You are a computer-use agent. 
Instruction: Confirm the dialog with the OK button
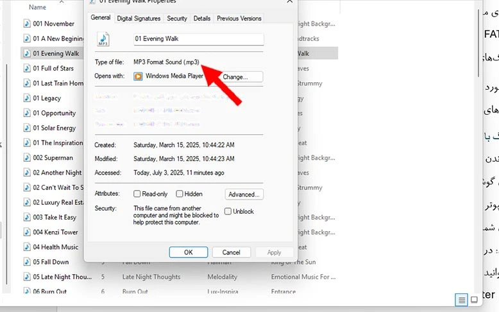pyautogui.click(x=188, y=252)
